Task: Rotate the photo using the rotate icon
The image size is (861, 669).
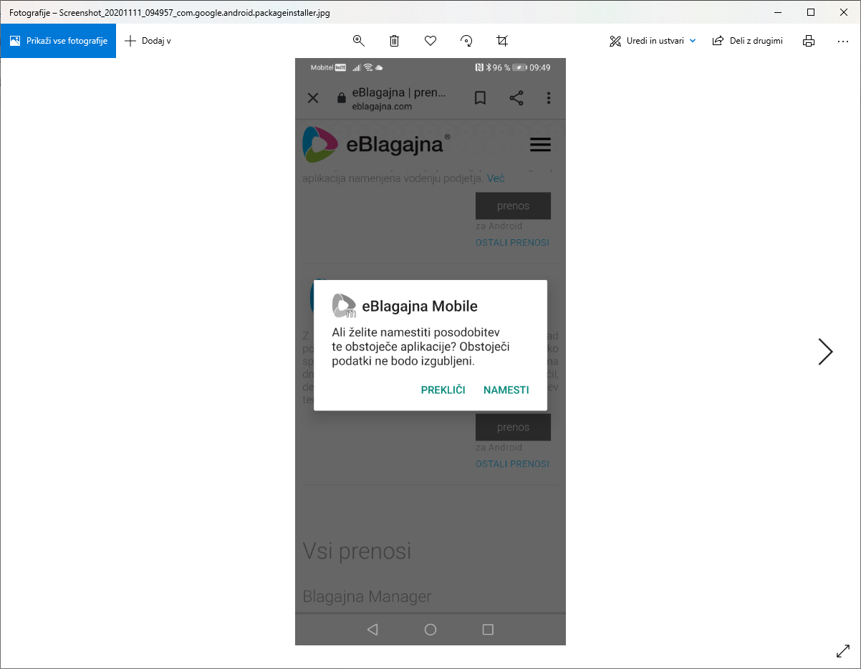Action: 466,41
